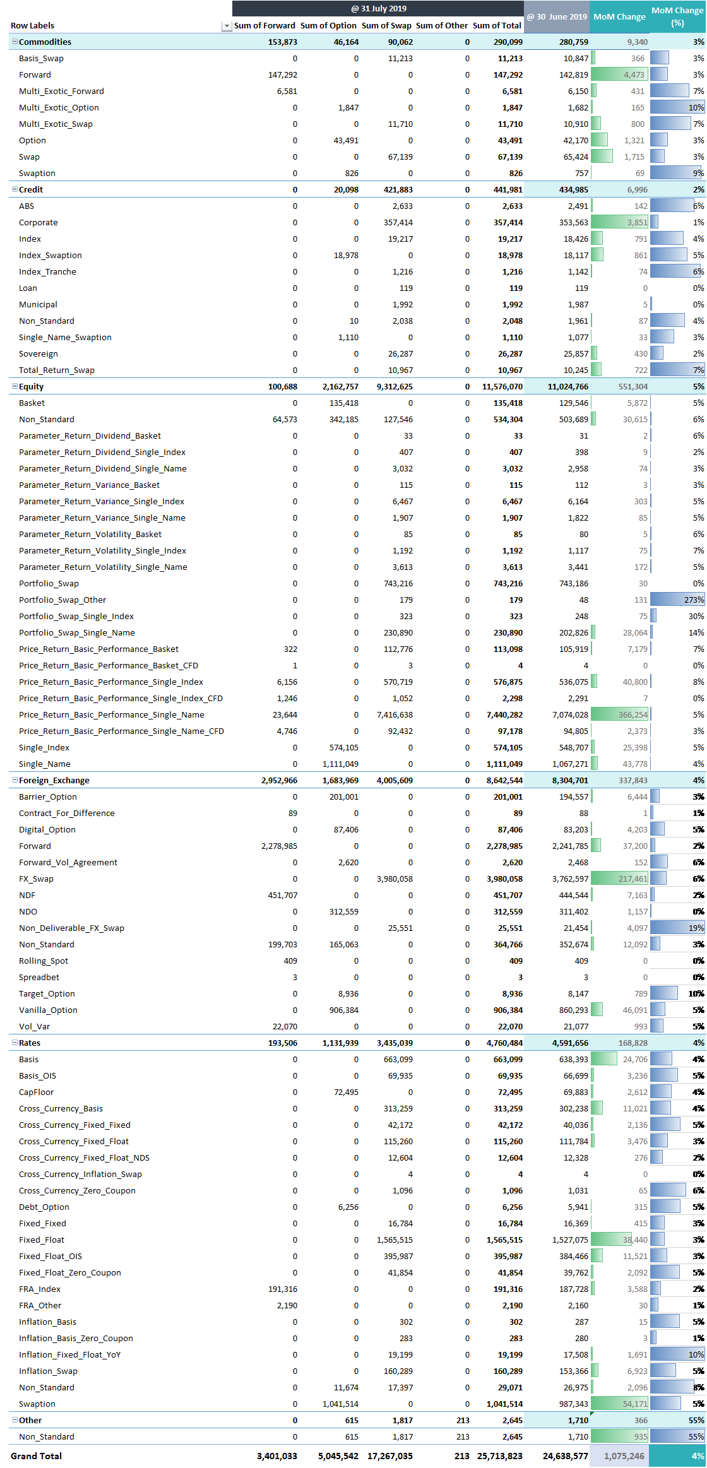Select the Basis_Swap row label

point(41,58)
